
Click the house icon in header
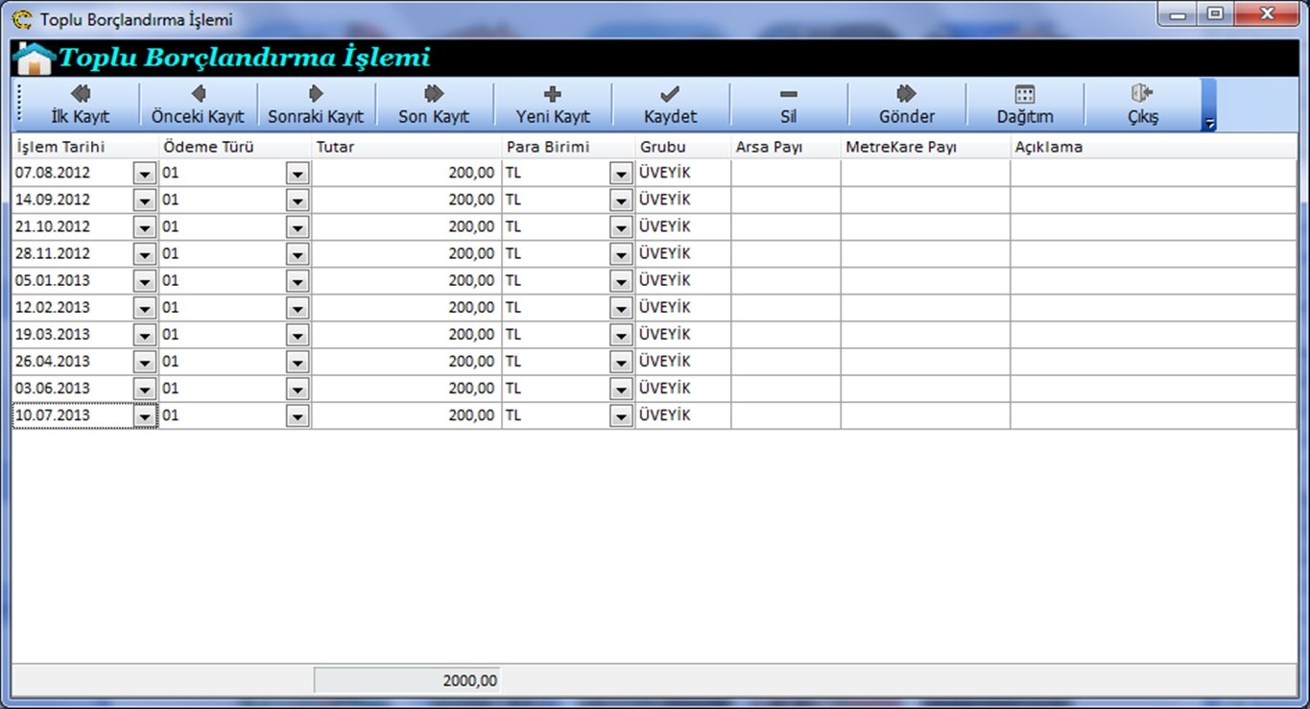pos(35,59)
